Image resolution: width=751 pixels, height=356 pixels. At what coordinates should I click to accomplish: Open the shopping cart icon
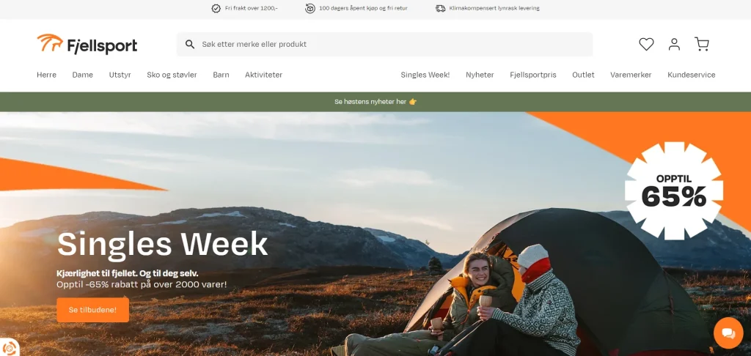pos(702,45)
